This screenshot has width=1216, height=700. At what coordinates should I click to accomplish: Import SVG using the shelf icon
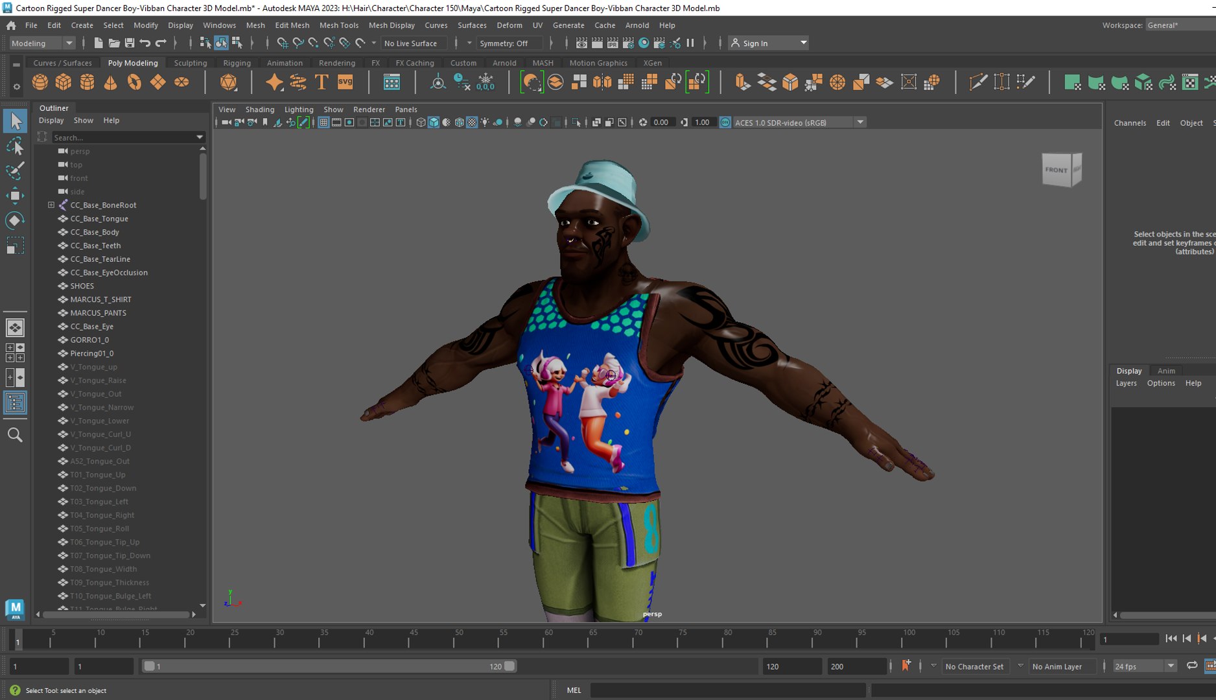coord(345,82)
